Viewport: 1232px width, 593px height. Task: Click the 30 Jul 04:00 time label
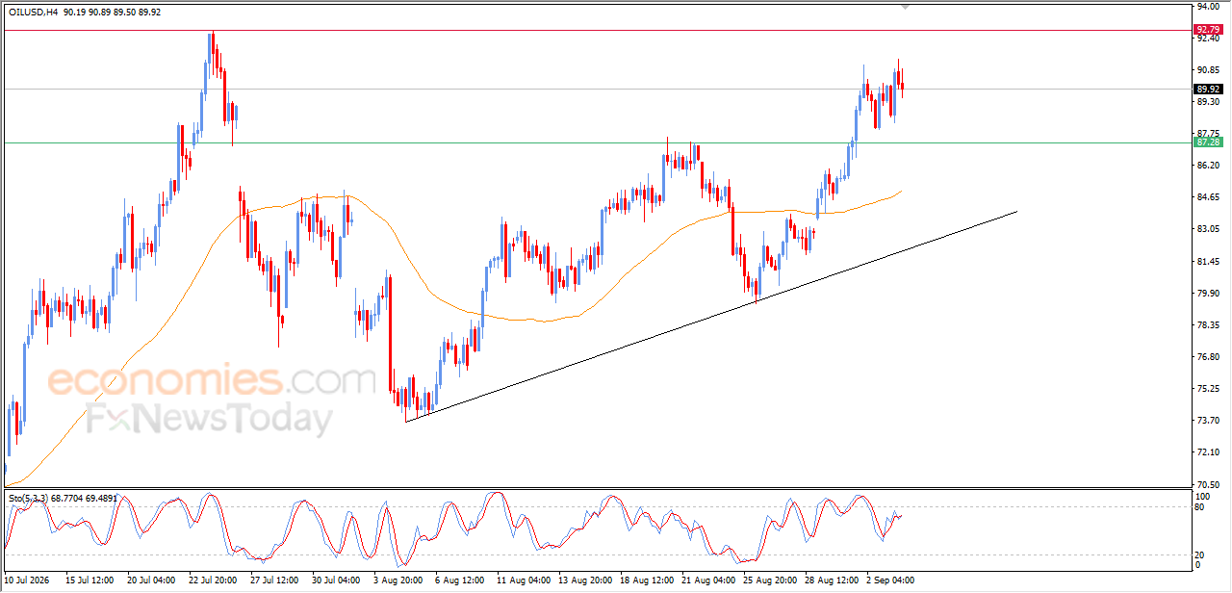pyautogui.click(x=336, y=580)
